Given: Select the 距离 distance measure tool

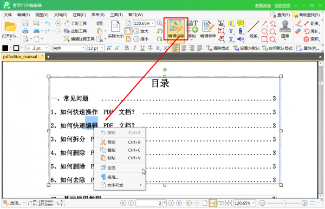Looking at the screenshot, I should [311, 23].
